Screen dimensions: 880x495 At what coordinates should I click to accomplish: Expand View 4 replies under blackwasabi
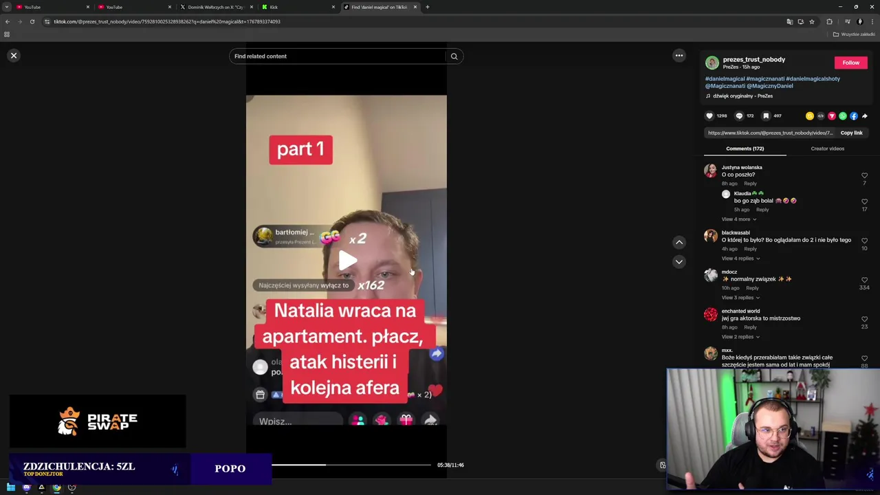click(740, 258)
